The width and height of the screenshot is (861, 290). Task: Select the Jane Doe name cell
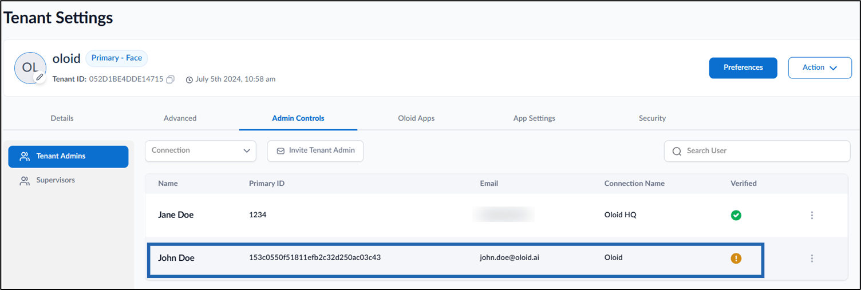tap(176, 215)
